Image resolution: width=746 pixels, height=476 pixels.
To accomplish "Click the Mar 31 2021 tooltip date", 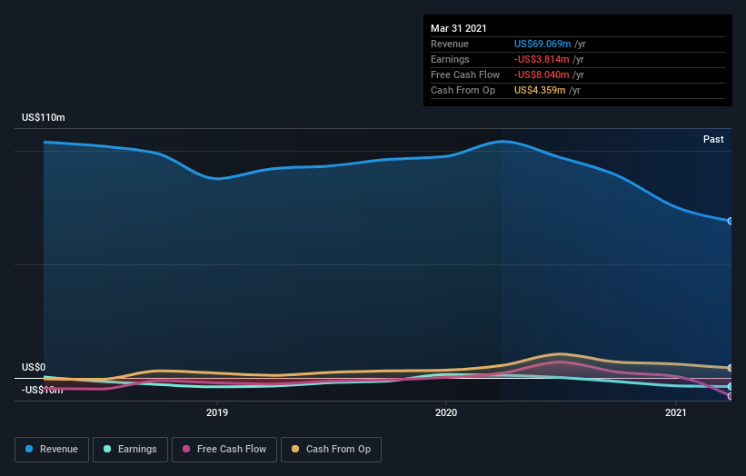I will coord(459,28).
